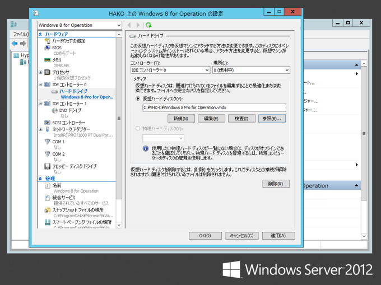This screenshot has width=381, height=285.
Task: Click 適用(A) apply button
Action: (x=278, y=236)
